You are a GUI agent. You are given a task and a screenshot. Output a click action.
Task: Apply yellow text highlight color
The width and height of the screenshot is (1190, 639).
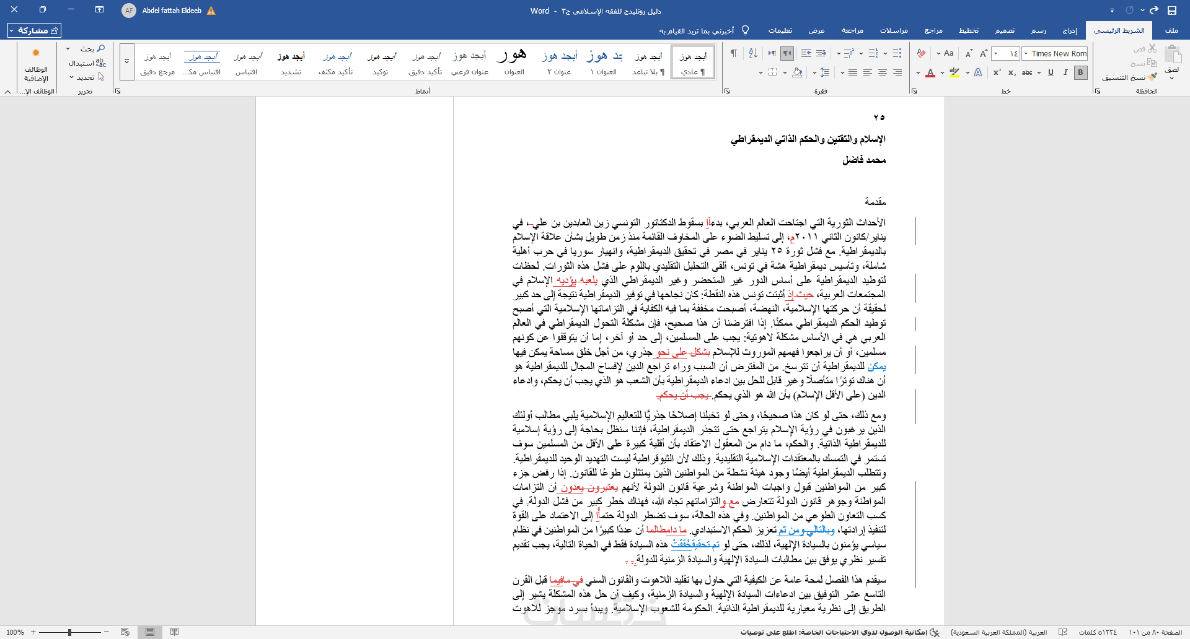pyautogui.click(x=954, y=72)
